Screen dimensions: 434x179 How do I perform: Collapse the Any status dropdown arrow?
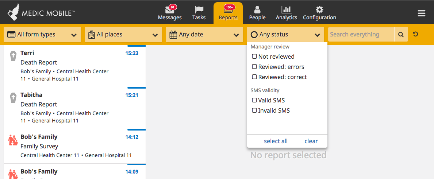(x=317, y=35)
